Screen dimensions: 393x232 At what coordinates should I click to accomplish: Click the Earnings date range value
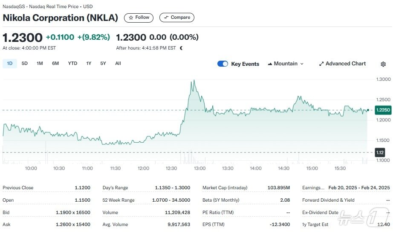[359, 188]
